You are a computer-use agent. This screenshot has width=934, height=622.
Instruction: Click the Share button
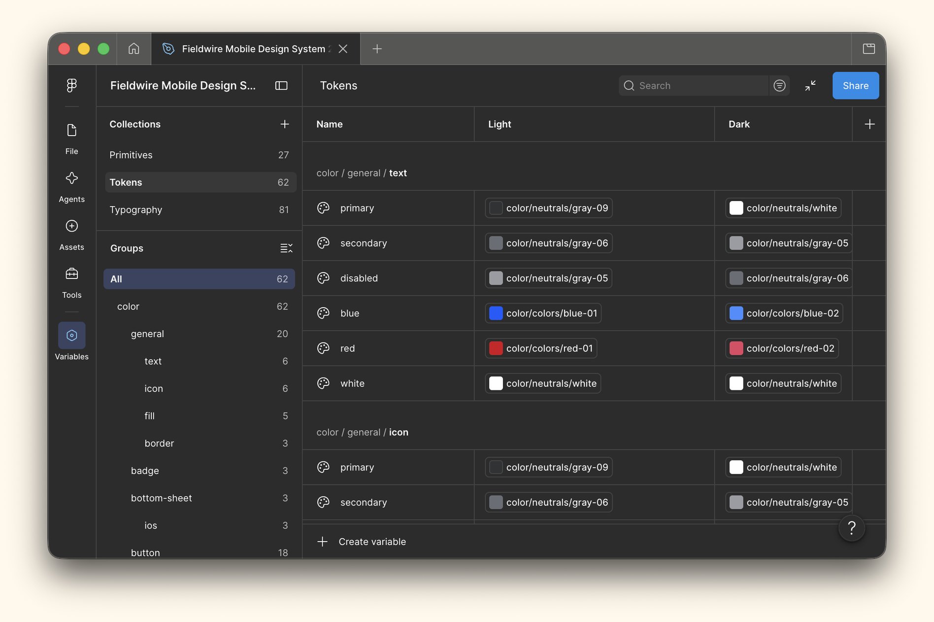(856, 86)
